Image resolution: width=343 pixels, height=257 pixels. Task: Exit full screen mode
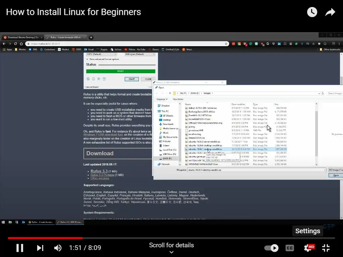tap(326, 248)
